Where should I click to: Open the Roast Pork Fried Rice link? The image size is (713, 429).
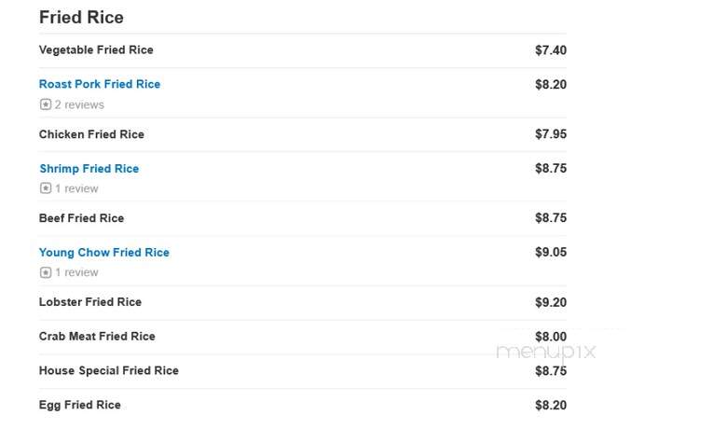[100, 84]
